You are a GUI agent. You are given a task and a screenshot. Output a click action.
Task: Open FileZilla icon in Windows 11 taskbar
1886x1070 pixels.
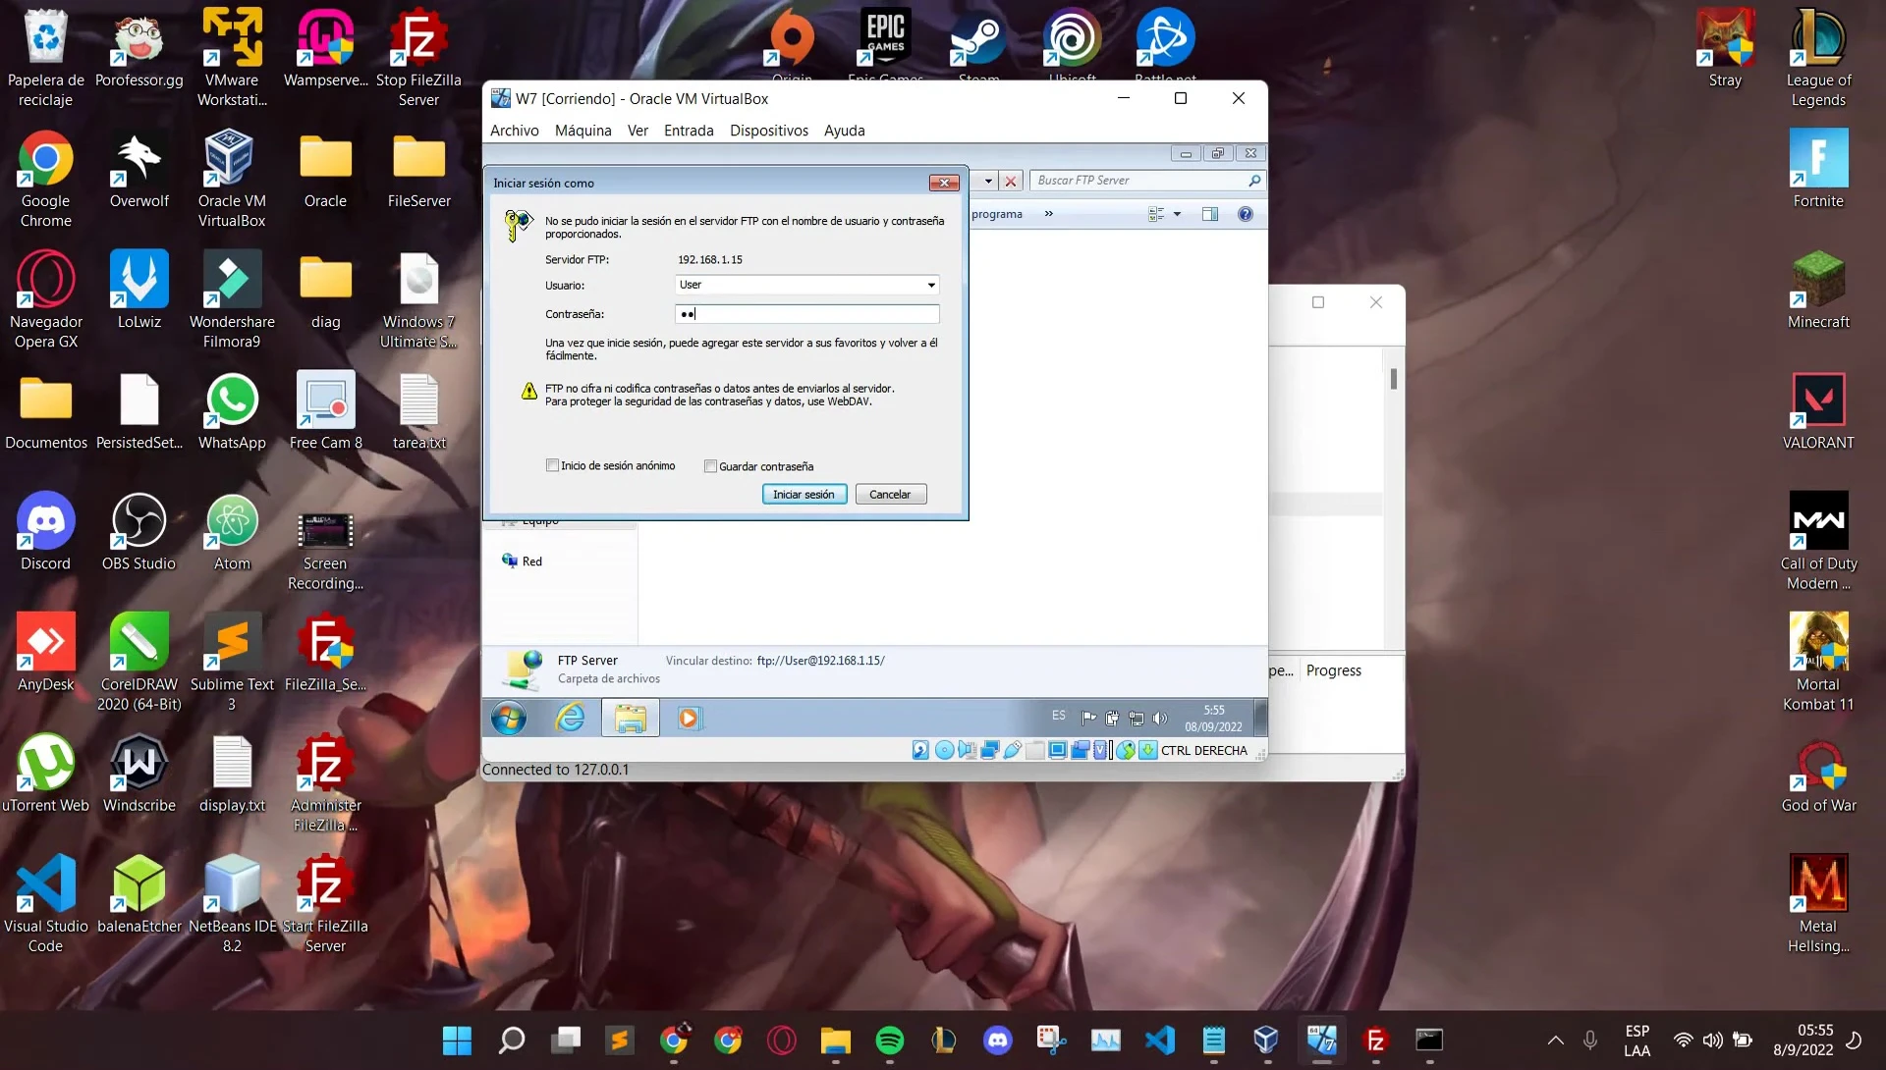pyautogui.click(x=1375, y=1040)
